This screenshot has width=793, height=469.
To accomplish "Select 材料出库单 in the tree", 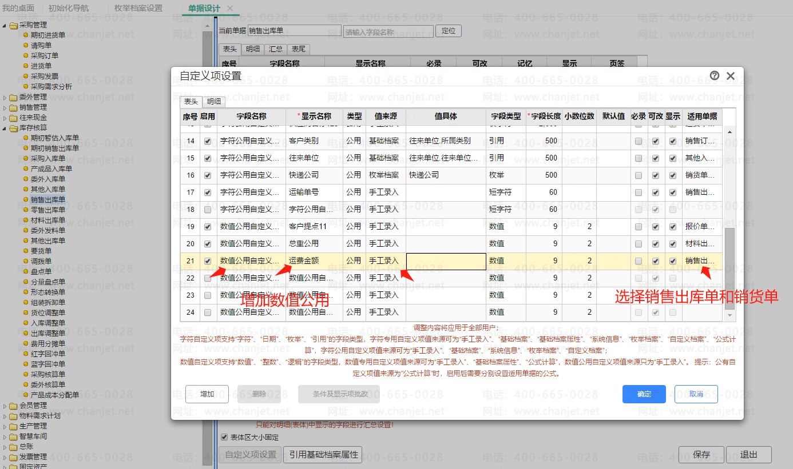I will click(48, 221).
